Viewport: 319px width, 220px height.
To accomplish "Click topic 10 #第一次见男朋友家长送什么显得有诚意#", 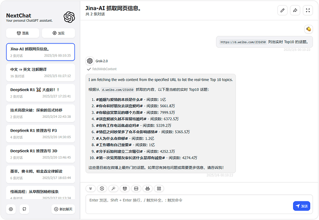I will 130,158.
